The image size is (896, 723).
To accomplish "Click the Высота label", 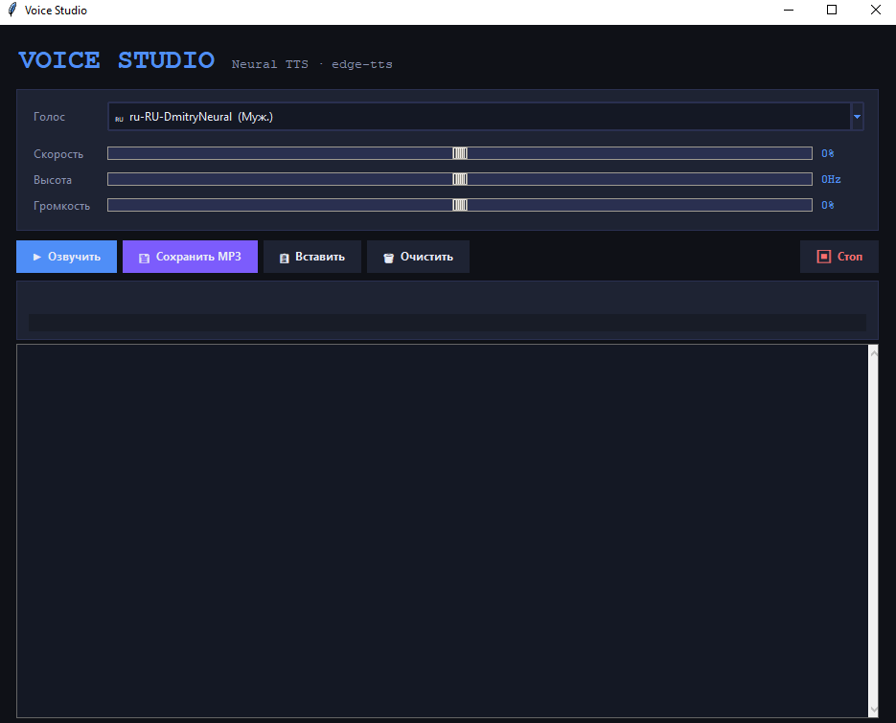I will [53, 180].
